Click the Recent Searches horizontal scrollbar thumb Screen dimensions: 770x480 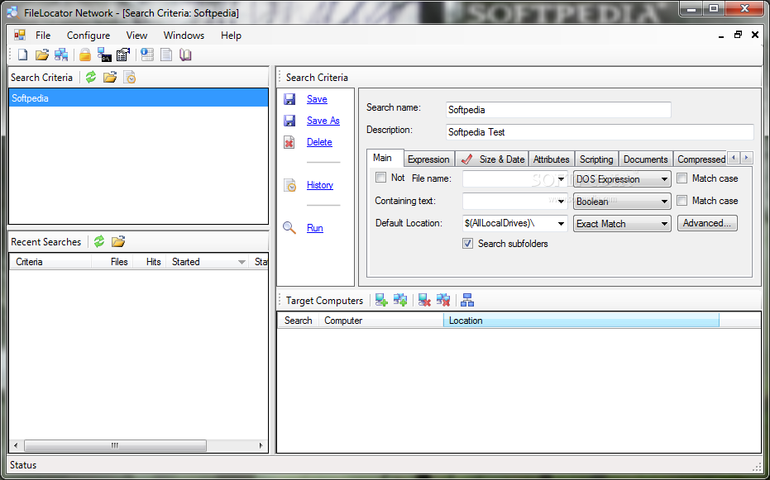115,445
